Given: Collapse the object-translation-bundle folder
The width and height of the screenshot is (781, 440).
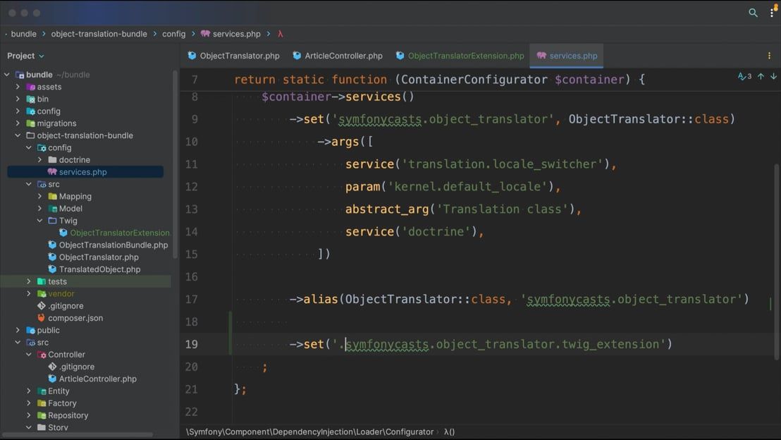Looking at the screenshot, I should (x=17, y=135).
